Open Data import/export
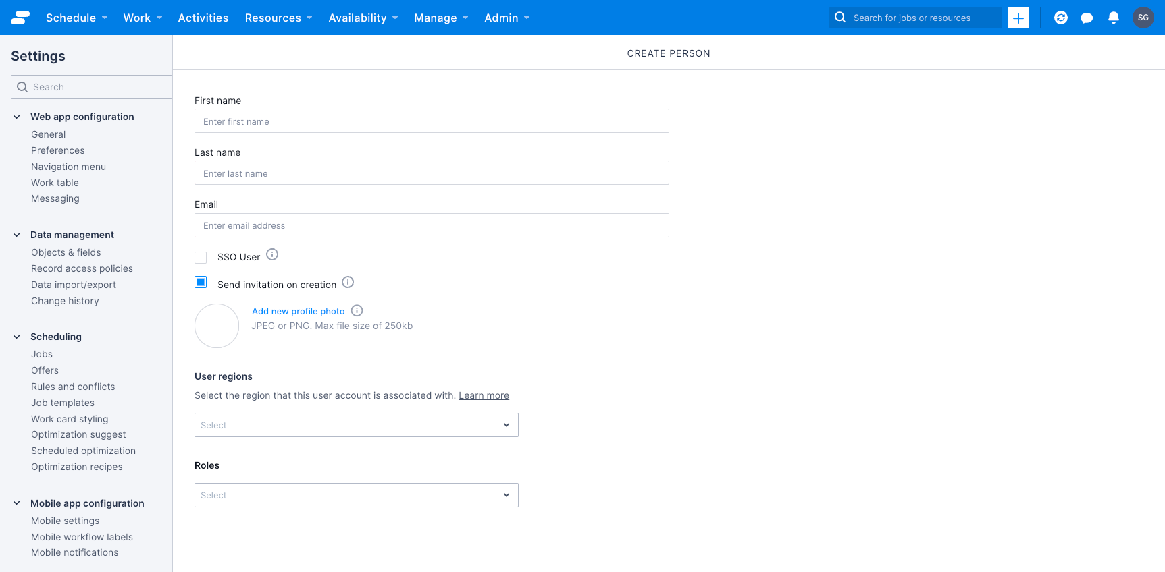The width and height of the screenshot is (1165, 572). pos(74,285)
